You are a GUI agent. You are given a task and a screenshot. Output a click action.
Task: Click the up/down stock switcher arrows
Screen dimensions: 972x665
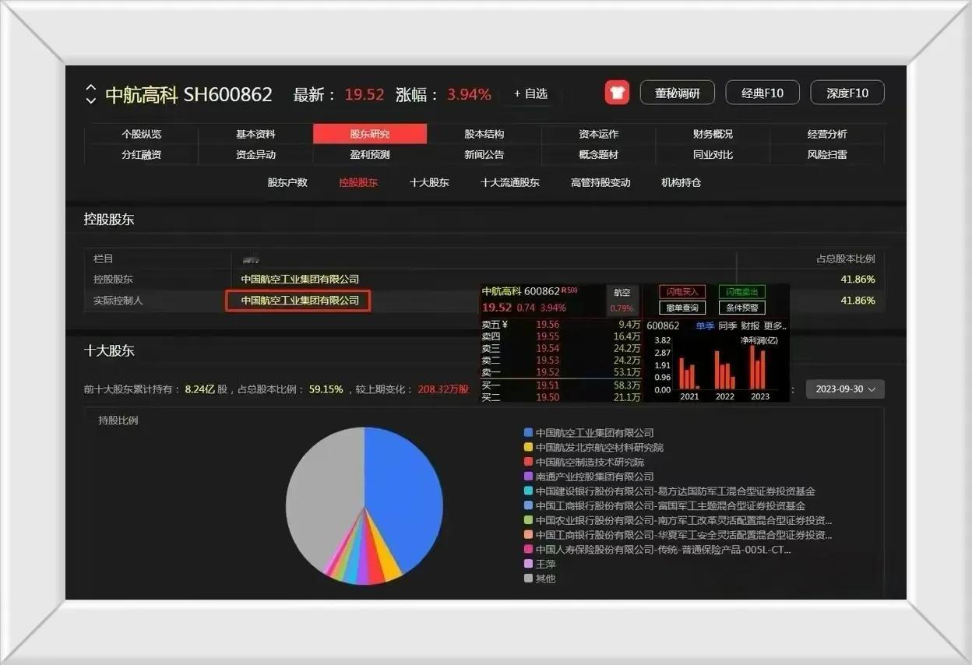(x=90, y=94)
